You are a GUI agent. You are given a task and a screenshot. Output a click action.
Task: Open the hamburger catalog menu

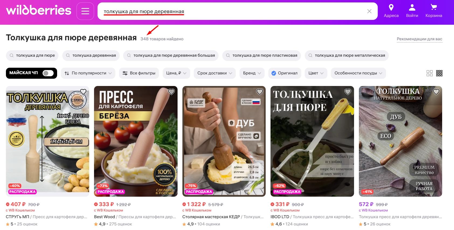click(x=85, y=11)
